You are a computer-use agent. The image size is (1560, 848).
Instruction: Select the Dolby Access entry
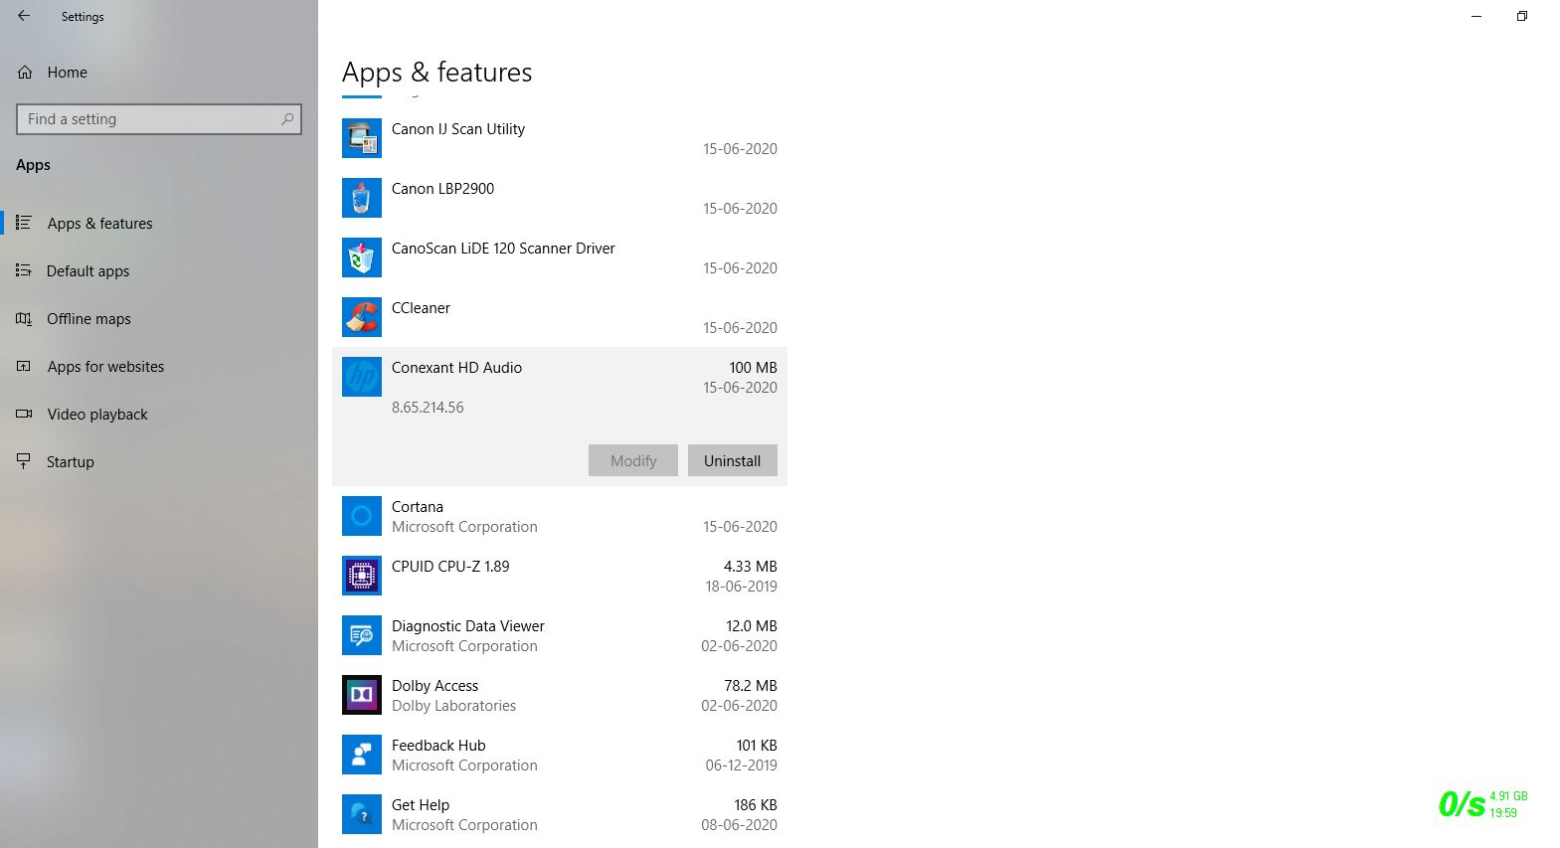[560, 695]
